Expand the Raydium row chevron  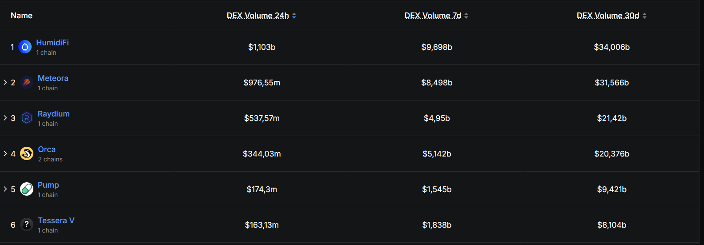5,118
